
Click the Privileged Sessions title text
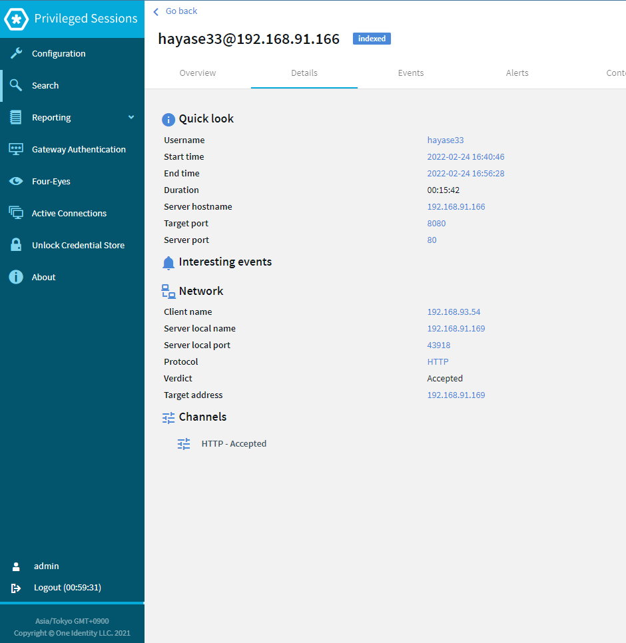(x=86, y=19)
